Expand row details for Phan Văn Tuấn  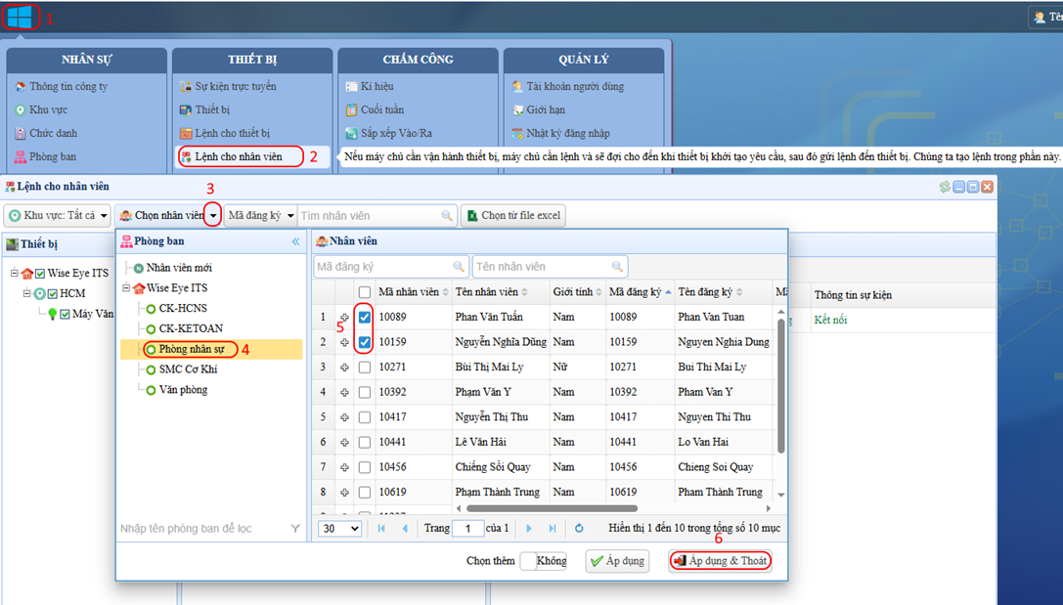coord(344,317)
